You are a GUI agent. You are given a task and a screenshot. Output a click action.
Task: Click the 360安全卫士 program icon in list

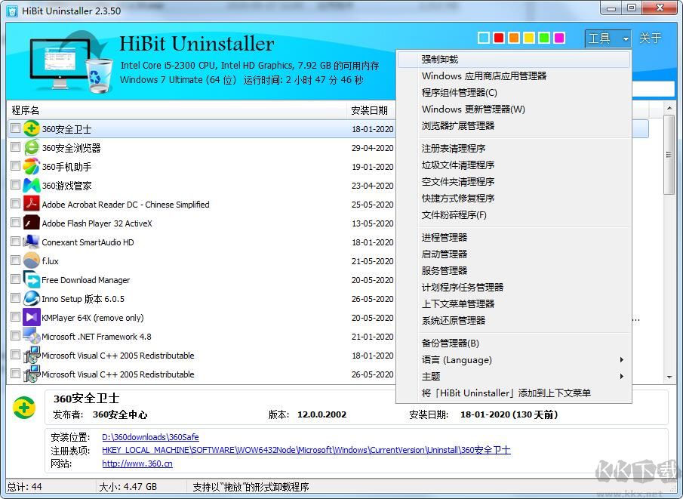[x=32, y=128]
